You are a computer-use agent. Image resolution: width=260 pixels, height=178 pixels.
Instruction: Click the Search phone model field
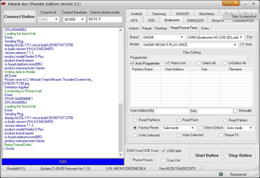(105, 19)
